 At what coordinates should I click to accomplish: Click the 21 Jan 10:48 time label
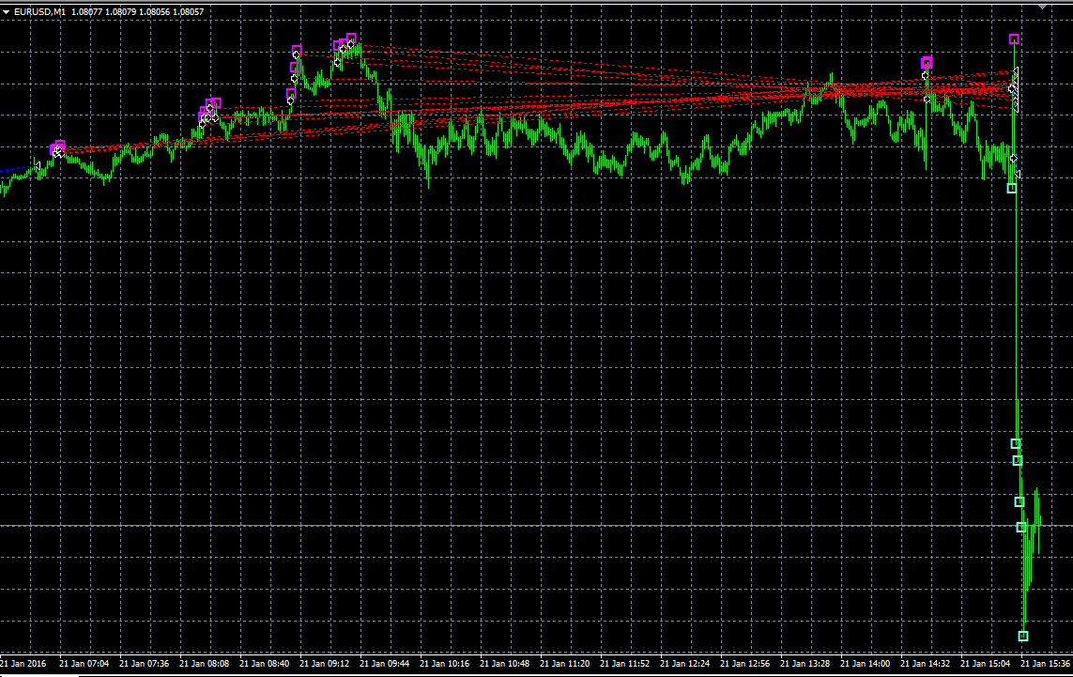pos(504,663)
